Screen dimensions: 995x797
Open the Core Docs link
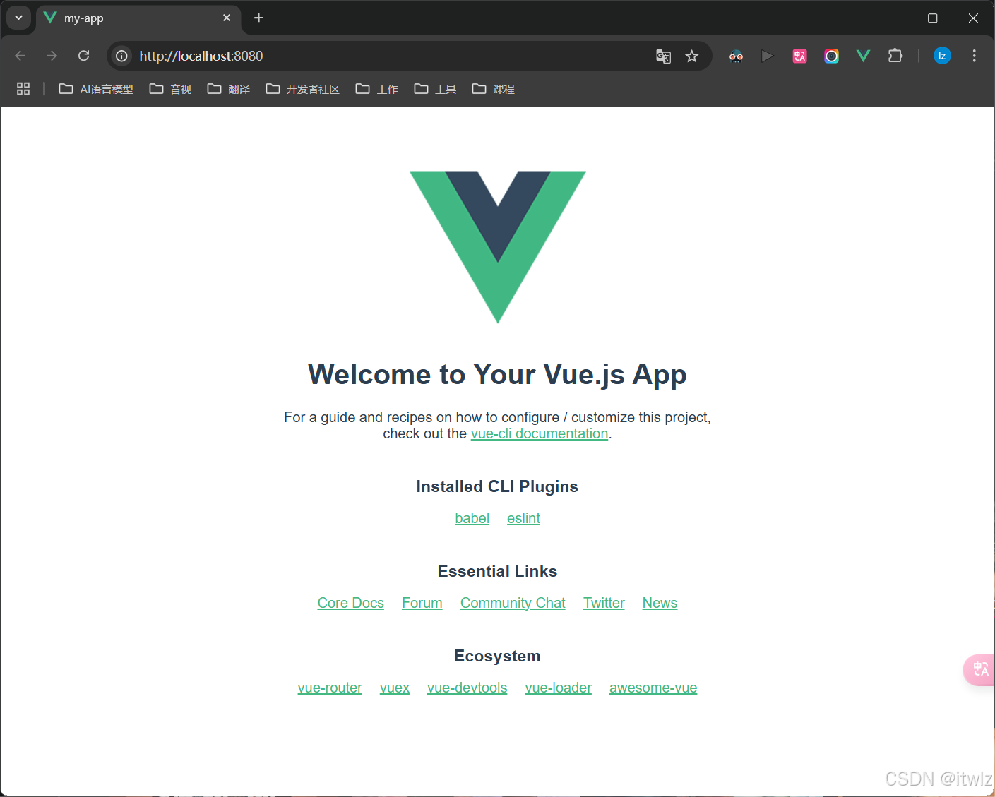tap(351, 603)
